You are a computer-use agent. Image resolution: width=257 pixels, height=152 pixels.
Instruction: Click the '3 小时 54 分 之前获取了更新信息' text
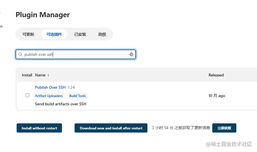(181, 128)
